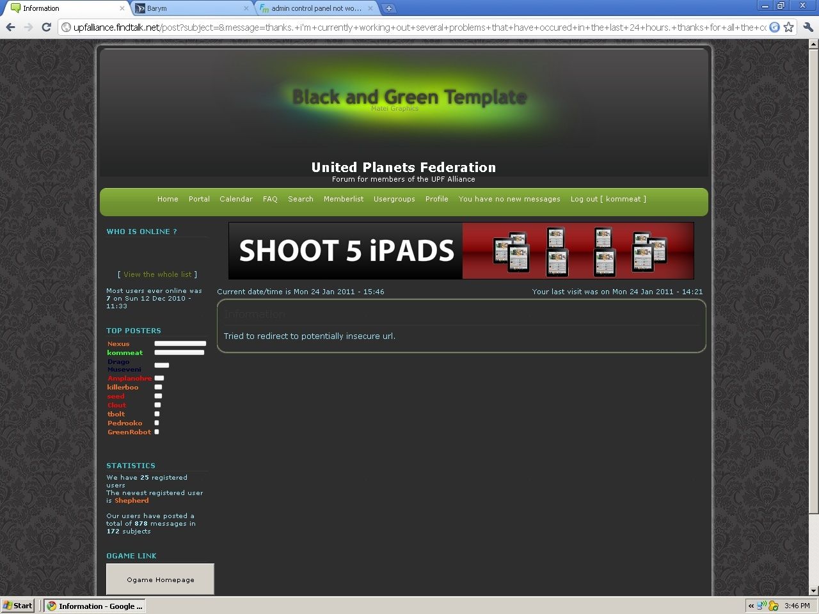Log out kommeat from forum

click(608, 199)
